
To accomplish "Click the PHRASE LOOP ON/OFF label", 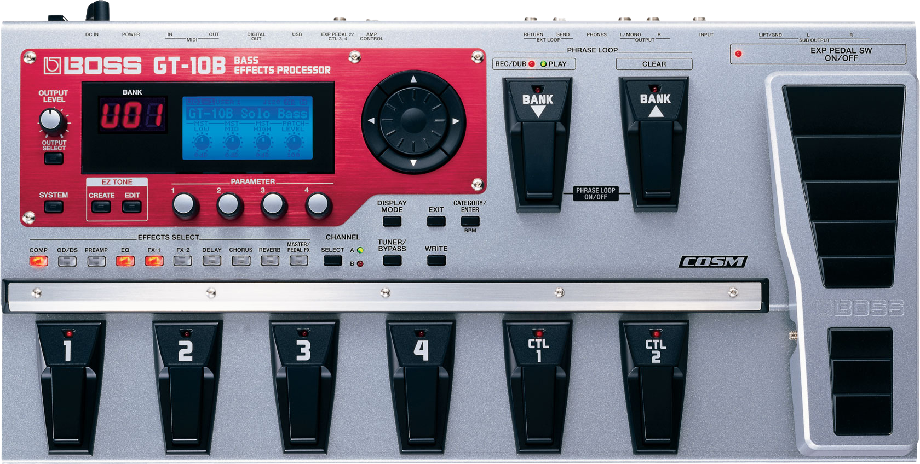I will [x=595, y=193].
